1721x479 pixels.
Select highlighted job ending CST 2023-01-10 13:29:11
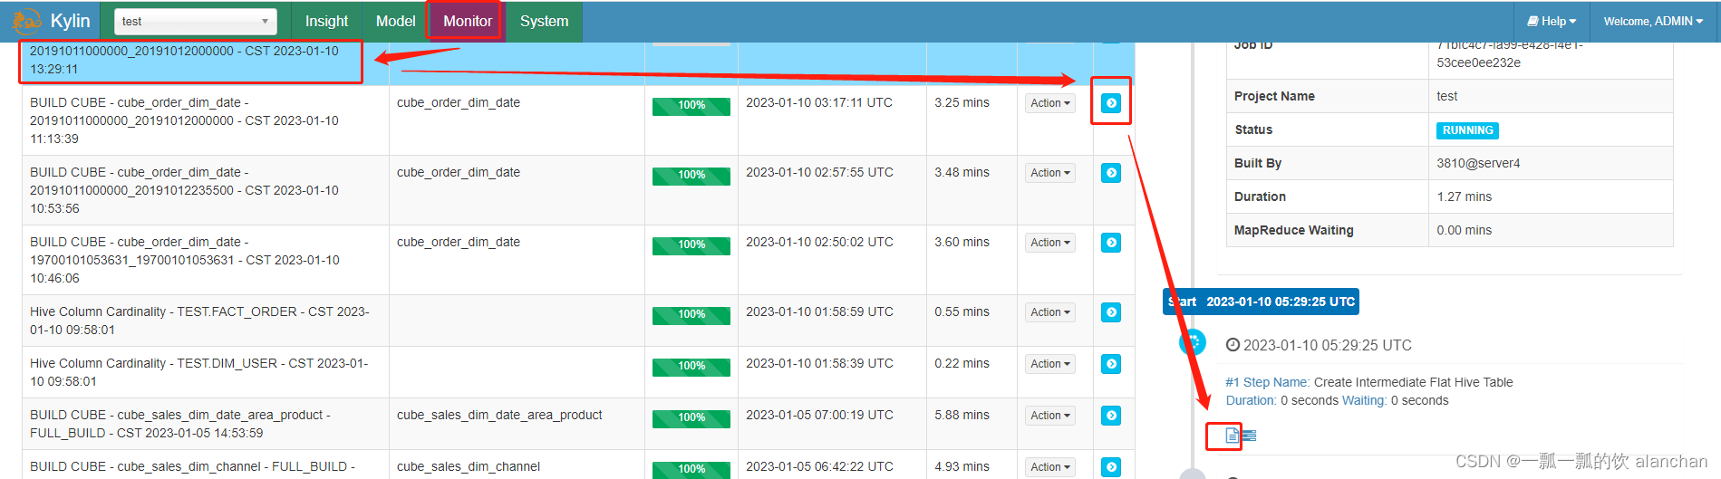coord(185,60)
